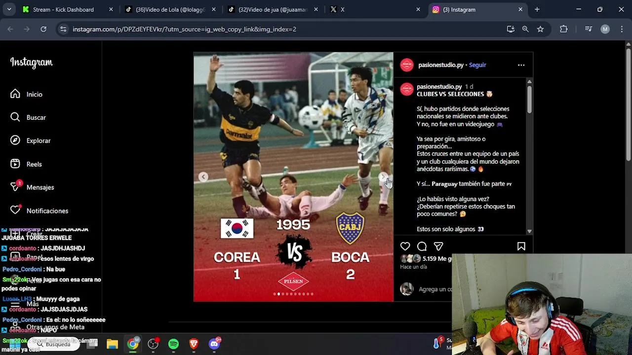Go forward in browser history
Image resolution: width=632 pixels, height=355 pixels.
tap(27, 29)
